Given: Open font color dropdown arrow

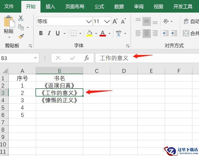Looking at the screenshot, I should (x=109, y=34).
